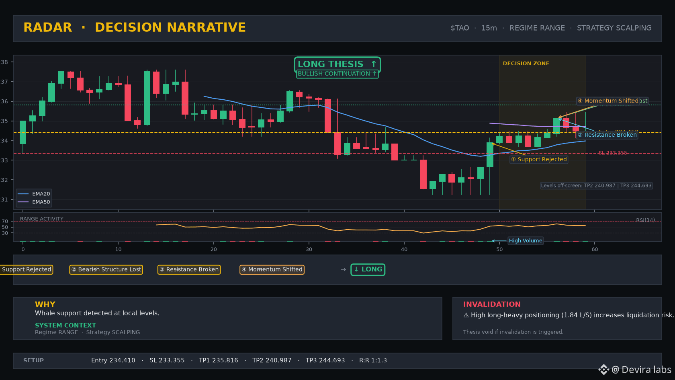Click the Momentum Shifted step chip
Viewport: 675px width, 380px height.
[x=272, y=269]
